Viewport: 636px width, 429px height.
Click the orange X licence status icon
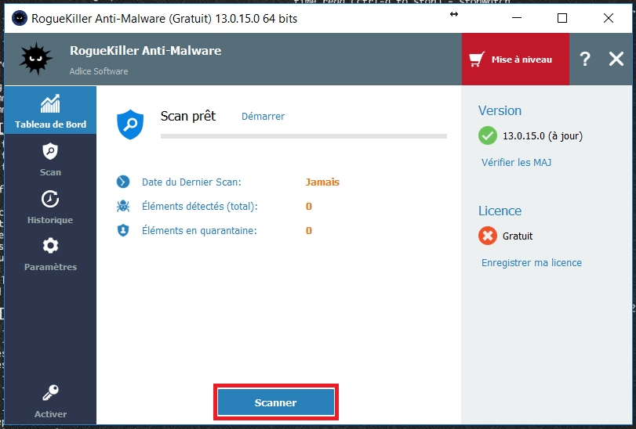tap(488, 236)
